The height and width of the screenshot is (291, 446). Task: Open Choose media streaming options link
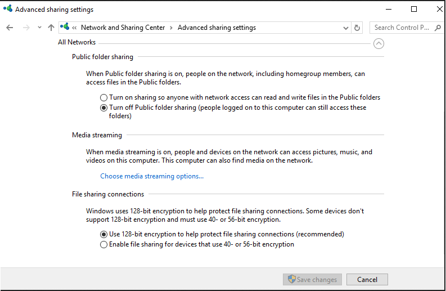[152, 176]
